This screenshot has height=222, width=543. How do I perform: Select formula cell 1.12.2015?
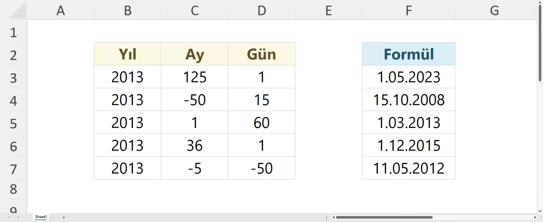click(x=409, y=145)
